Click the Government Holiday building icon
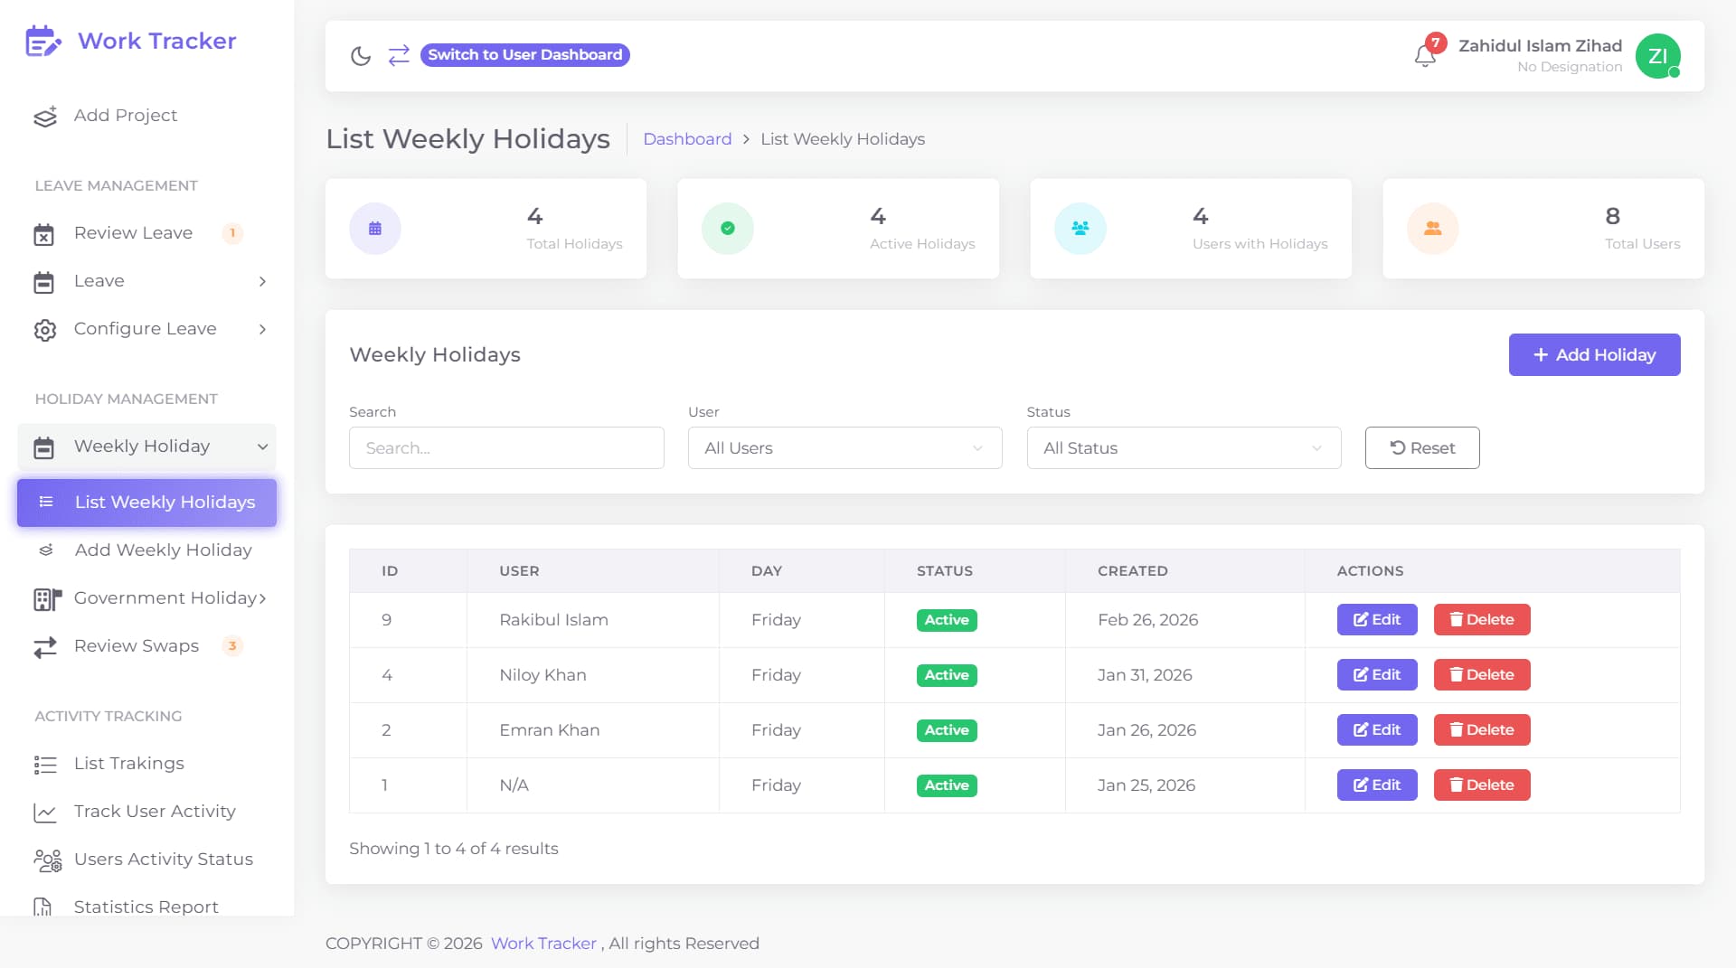The image size is (1736, 968). (x=47, y=598)
